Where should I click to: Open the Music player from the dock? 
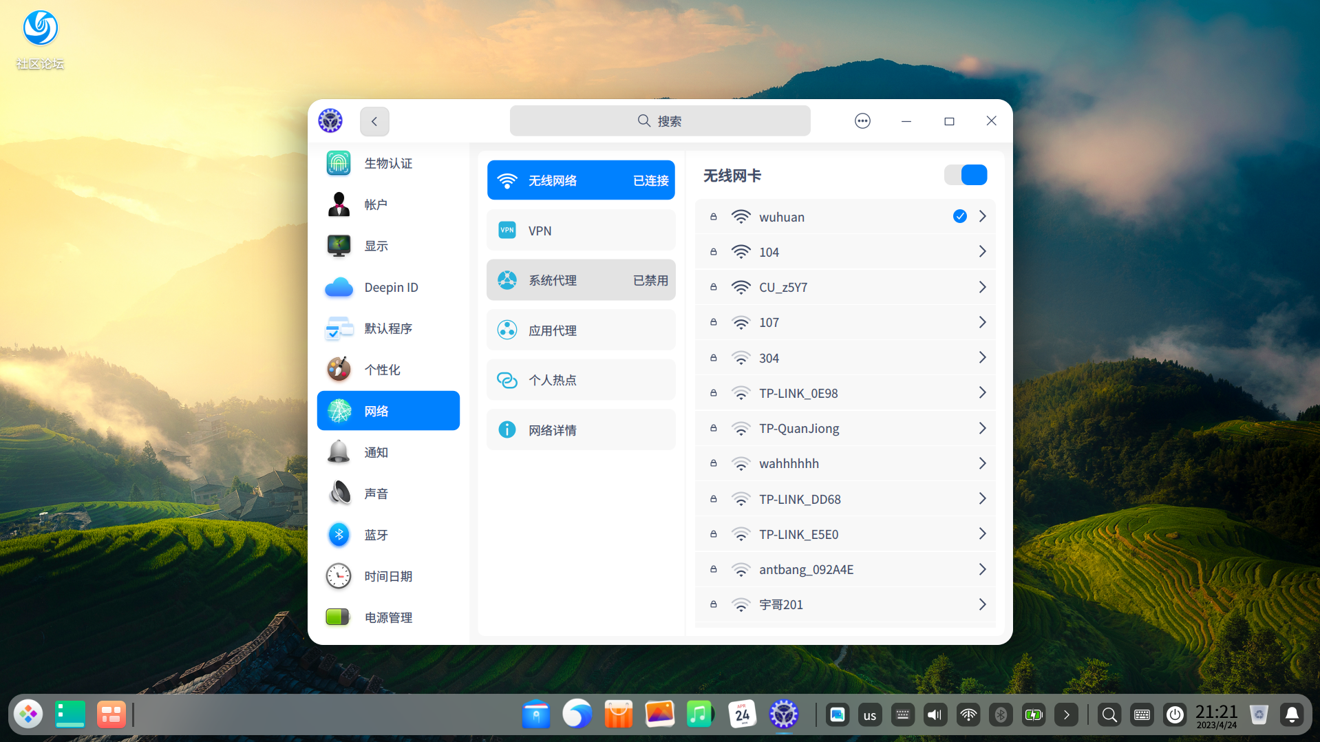(700, 714)
